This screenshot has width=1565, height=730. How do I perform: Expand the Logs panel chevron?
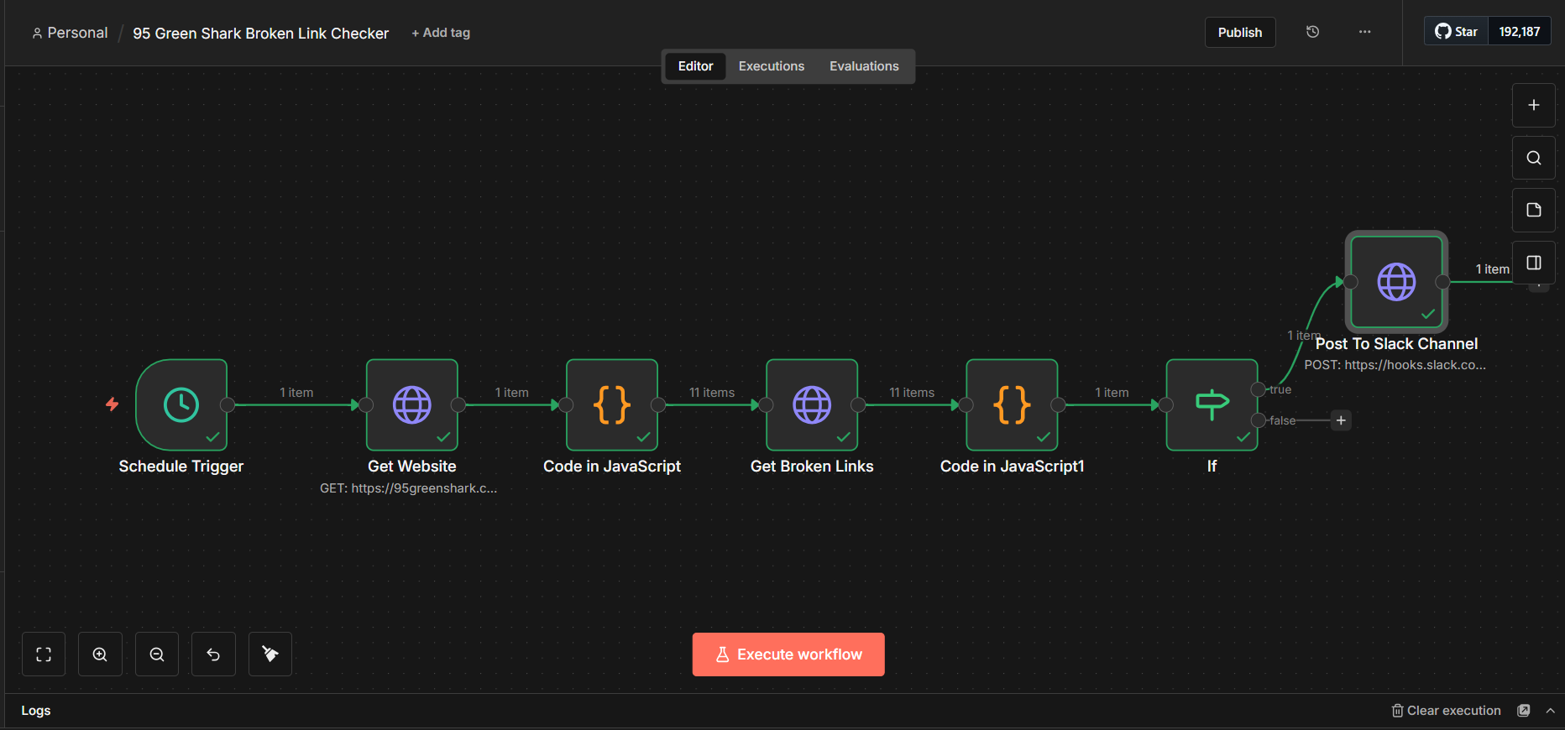1550,711
